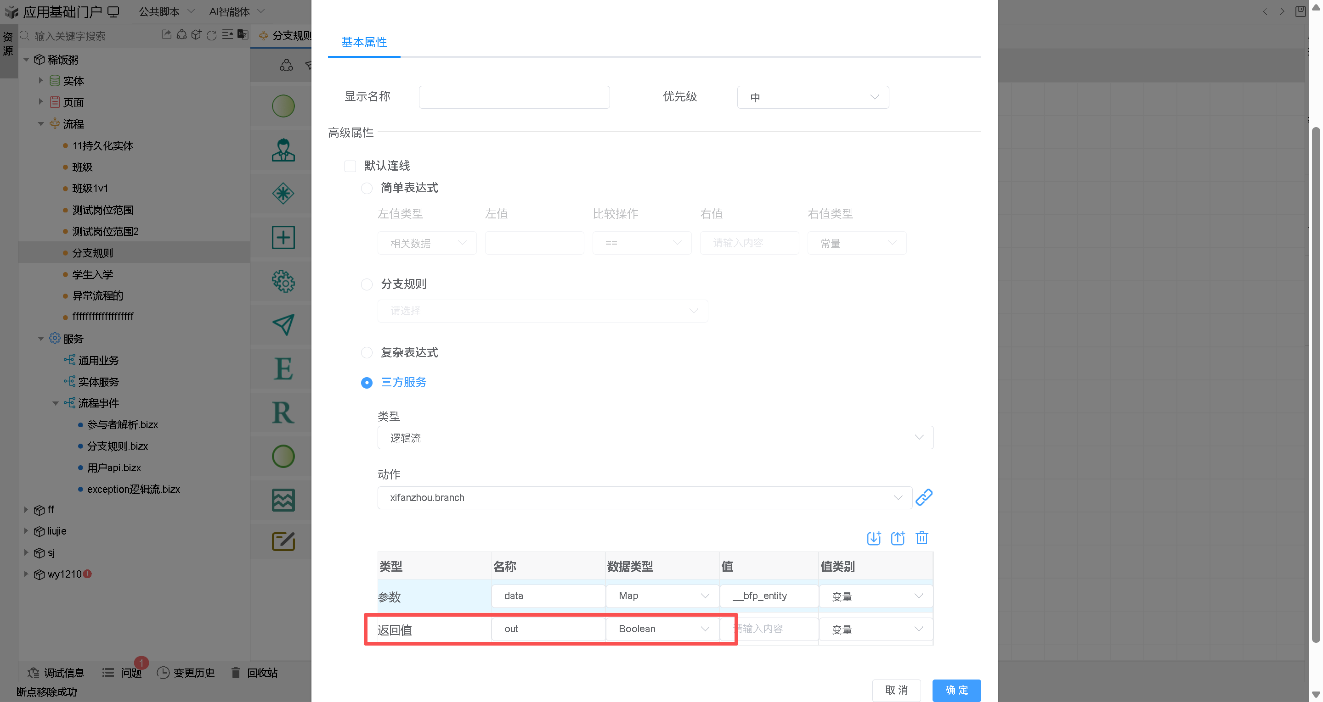Select the 复杂表达式 radio button
This screenshot has width=1323, height=702.
click(367, 352)
